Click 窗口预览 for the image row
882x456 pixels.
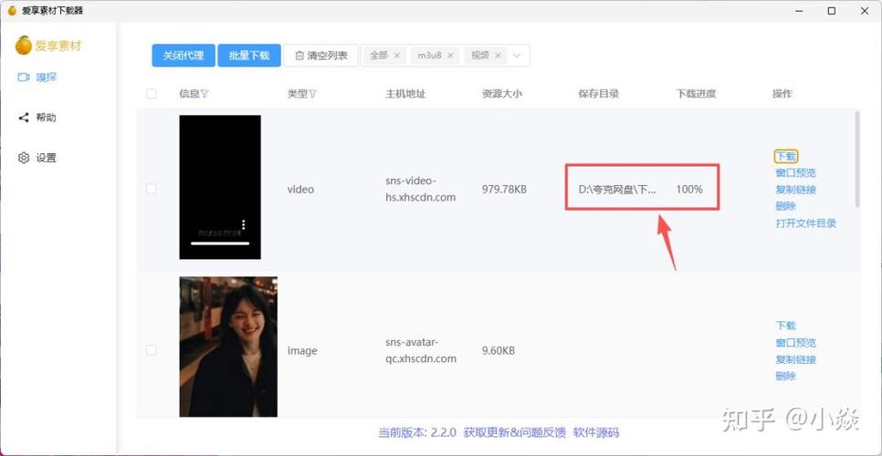795,343
